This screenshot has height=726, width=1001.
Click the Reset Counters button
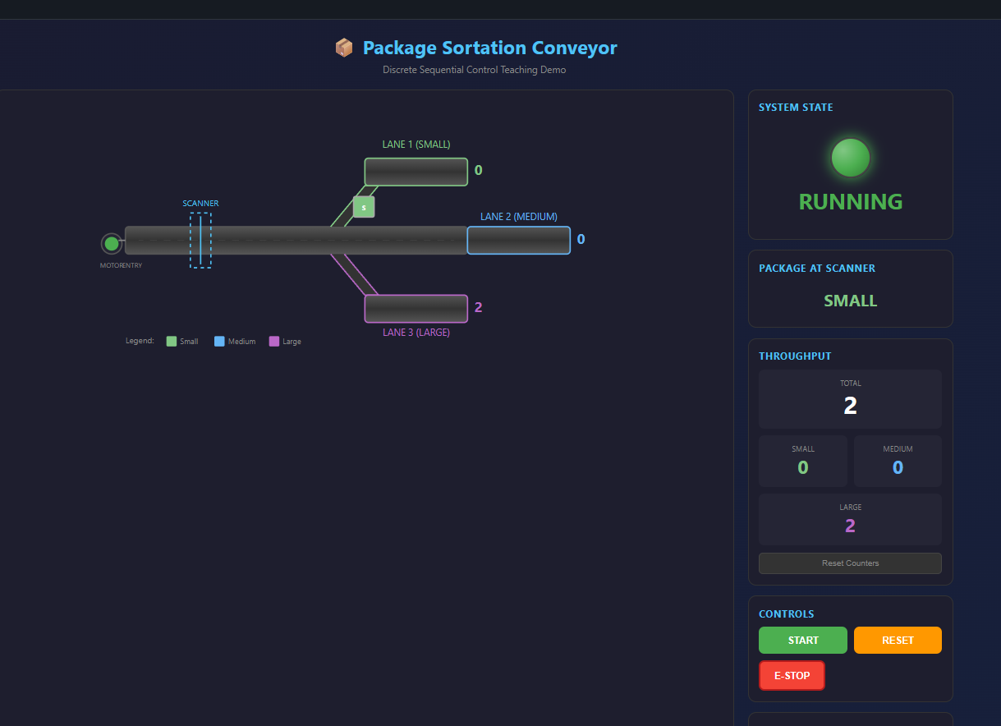point(850,563)
